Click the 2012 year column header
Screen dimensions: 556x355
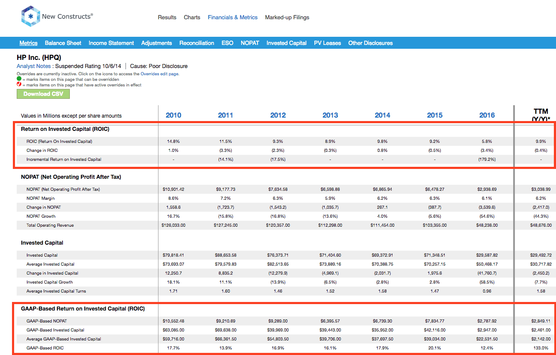coord(278,115)
